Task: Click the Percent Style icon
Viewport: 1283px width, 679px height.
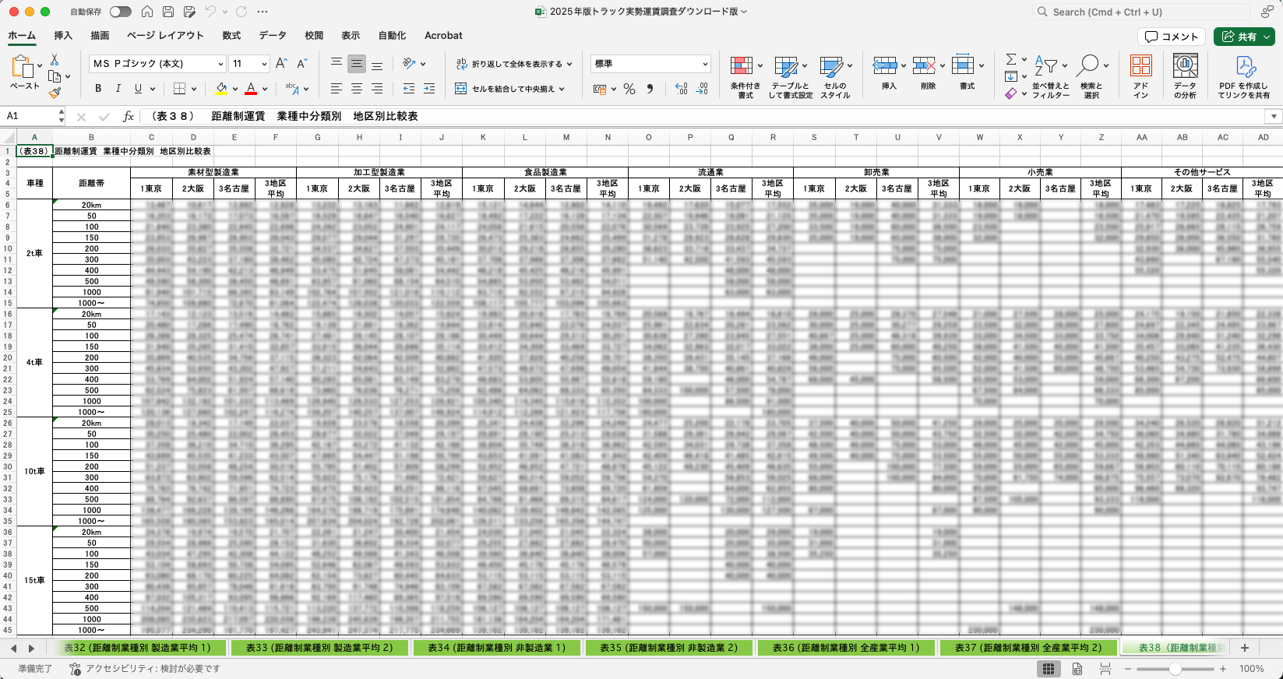Action: [629, 89]
